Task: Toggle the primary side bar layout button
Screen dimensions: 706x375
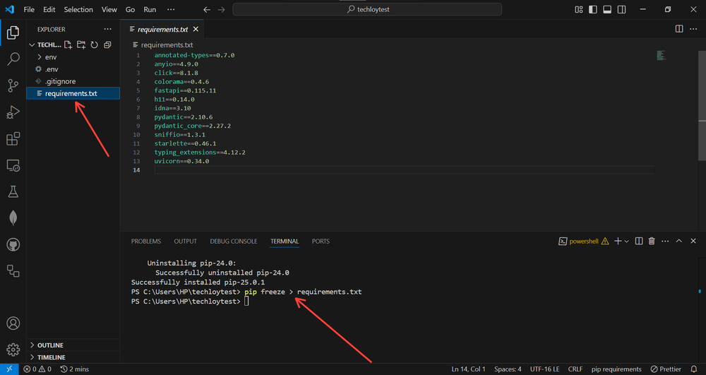Action: [x=592, y=10]
